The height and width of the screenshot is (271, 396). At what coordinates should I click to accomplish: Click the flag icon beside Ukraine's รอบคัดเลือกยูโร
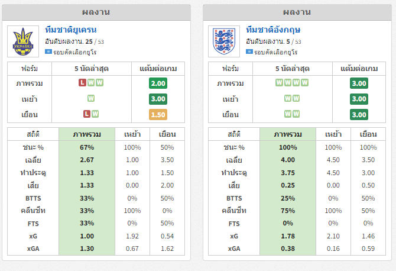pos(48,52)
